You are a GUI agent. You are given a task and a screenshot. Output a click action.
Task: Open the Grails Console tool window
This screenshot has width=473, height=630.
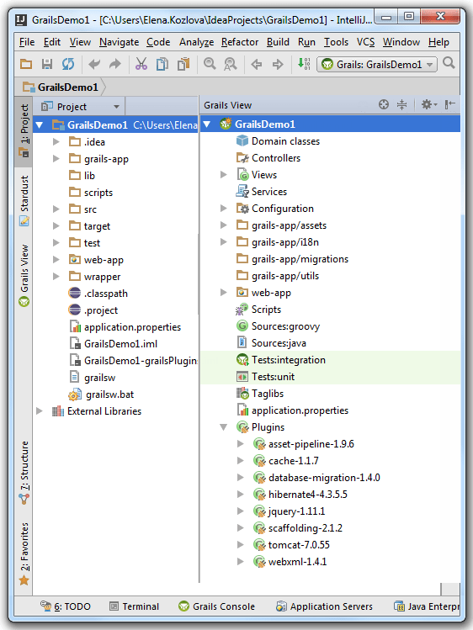click(x=216, y=606)
